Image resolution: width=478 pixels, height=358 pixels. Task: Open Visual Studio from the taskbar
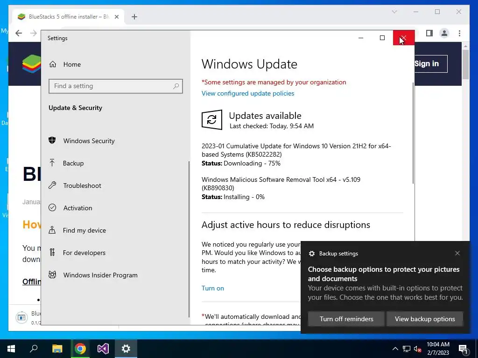[103, 349]
